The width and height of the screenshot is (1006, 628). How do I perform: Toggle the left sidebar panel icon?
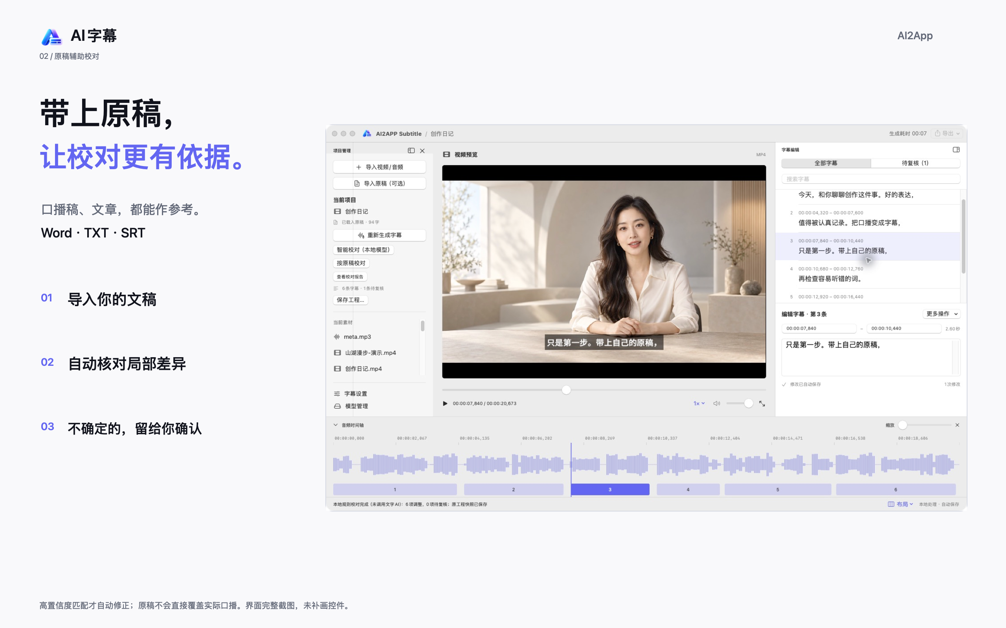(411, 150)
